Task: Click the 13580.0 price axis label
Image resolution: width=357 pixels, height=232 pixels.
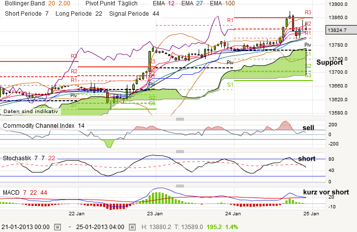Action: pos(338,113)
